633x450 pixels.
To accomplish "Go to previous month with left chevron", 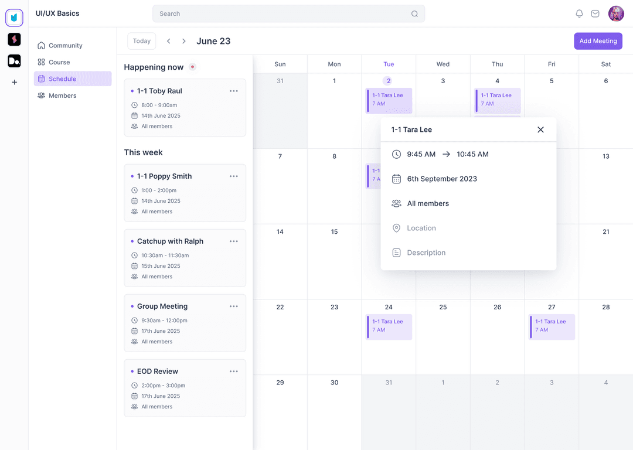I will click(x=168, y=41).
